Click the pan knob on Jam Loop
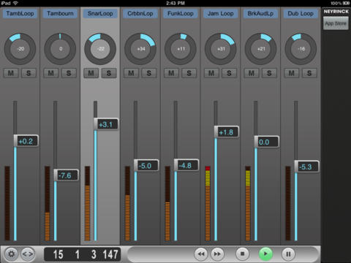 [x=220, y=49]
